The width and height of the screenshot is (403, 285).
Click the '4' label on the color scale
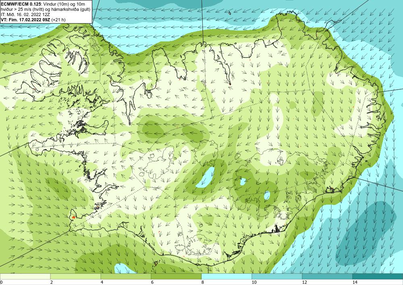pyautogui.click(x=102, y=282)
